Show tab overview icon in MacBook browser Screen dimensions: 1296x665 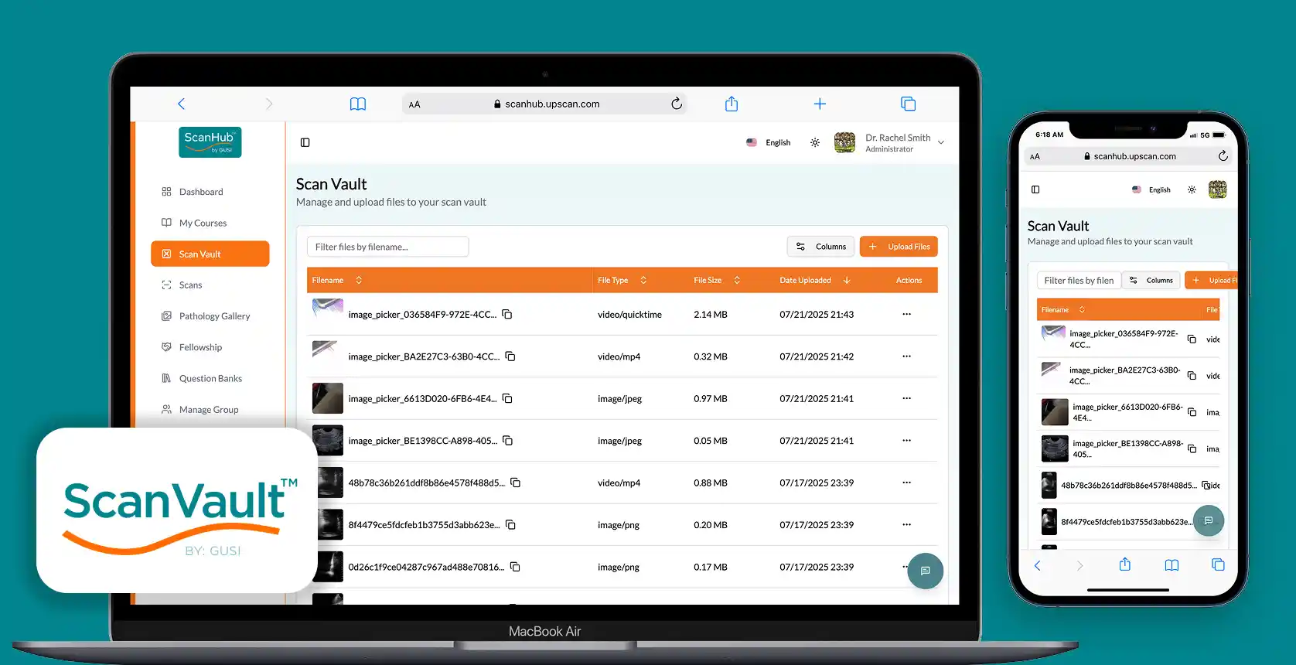(x=909, y=104)
